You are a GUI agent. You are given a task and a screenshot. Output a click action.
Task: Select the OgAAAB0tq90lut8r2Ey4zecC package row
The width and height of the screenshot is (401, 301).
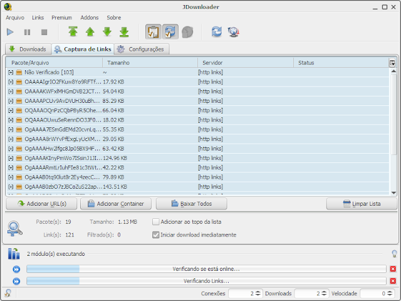point(197,177)
